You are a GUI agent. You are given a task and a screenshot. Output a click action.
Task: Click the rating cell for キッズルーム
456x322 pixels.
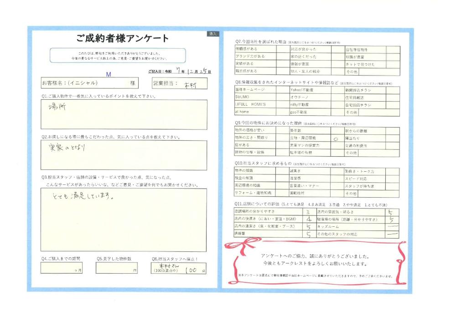click(391, 226)
